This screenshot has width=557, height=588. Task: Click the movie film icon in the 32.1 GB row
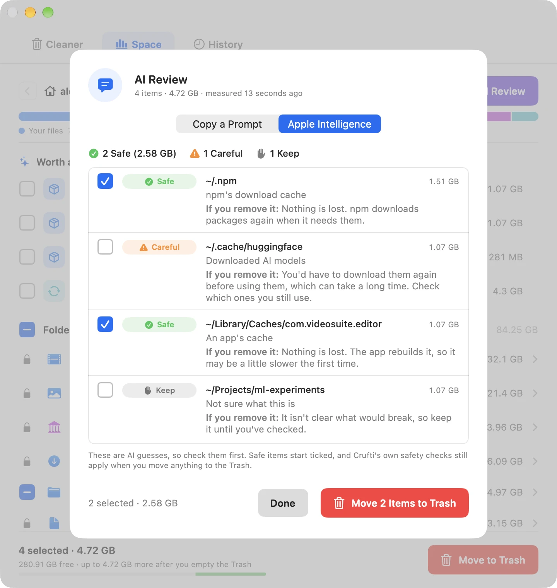click(x=54, y=359)
